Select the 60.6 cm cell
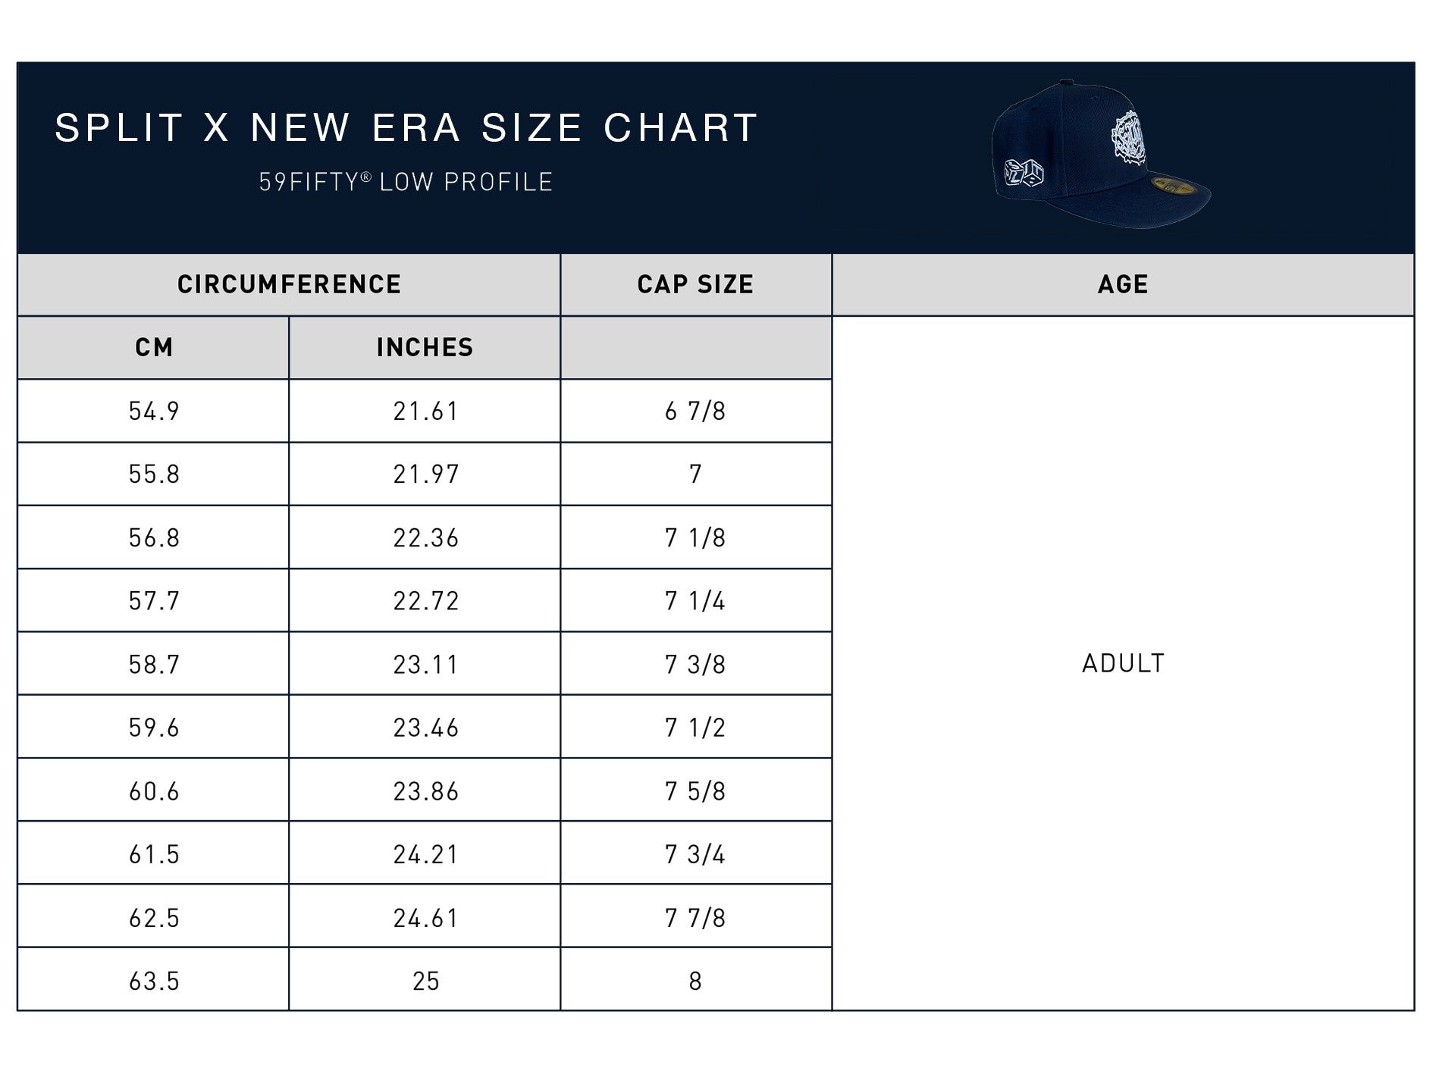1433x1074 pixels. tap(153, 791)
